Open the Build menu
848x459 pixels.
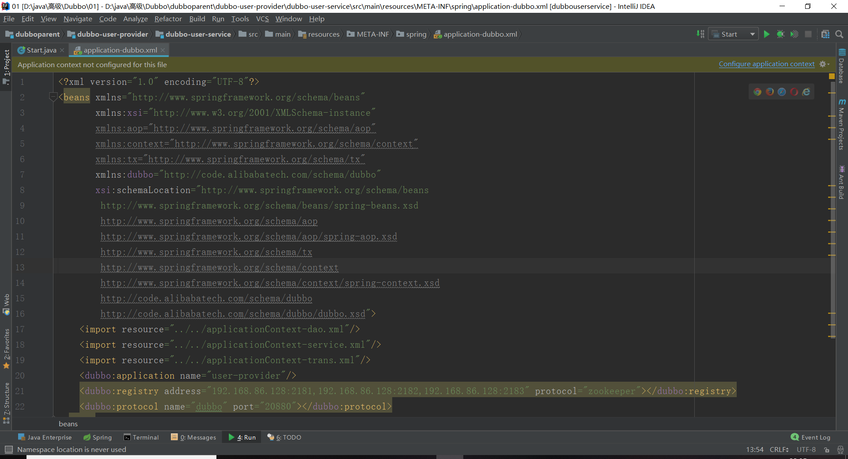(197, 19)
